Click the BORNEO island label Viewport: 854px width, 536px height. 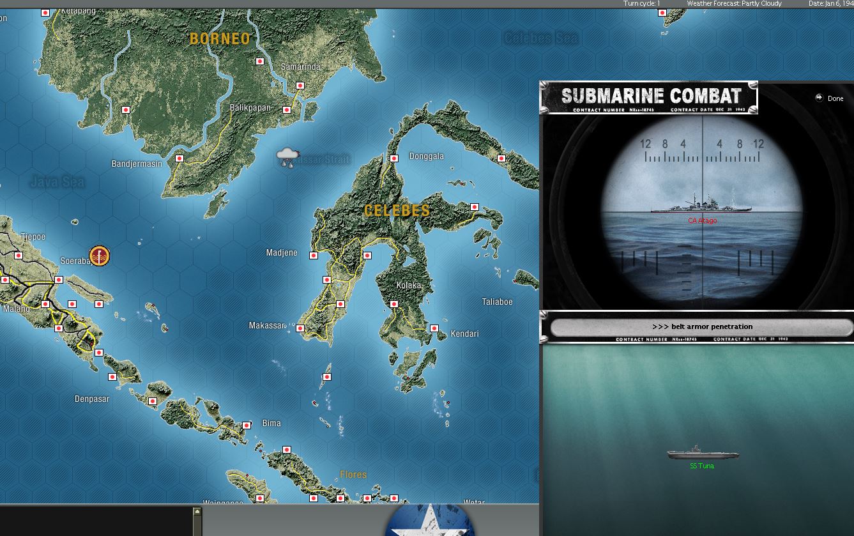220,39
